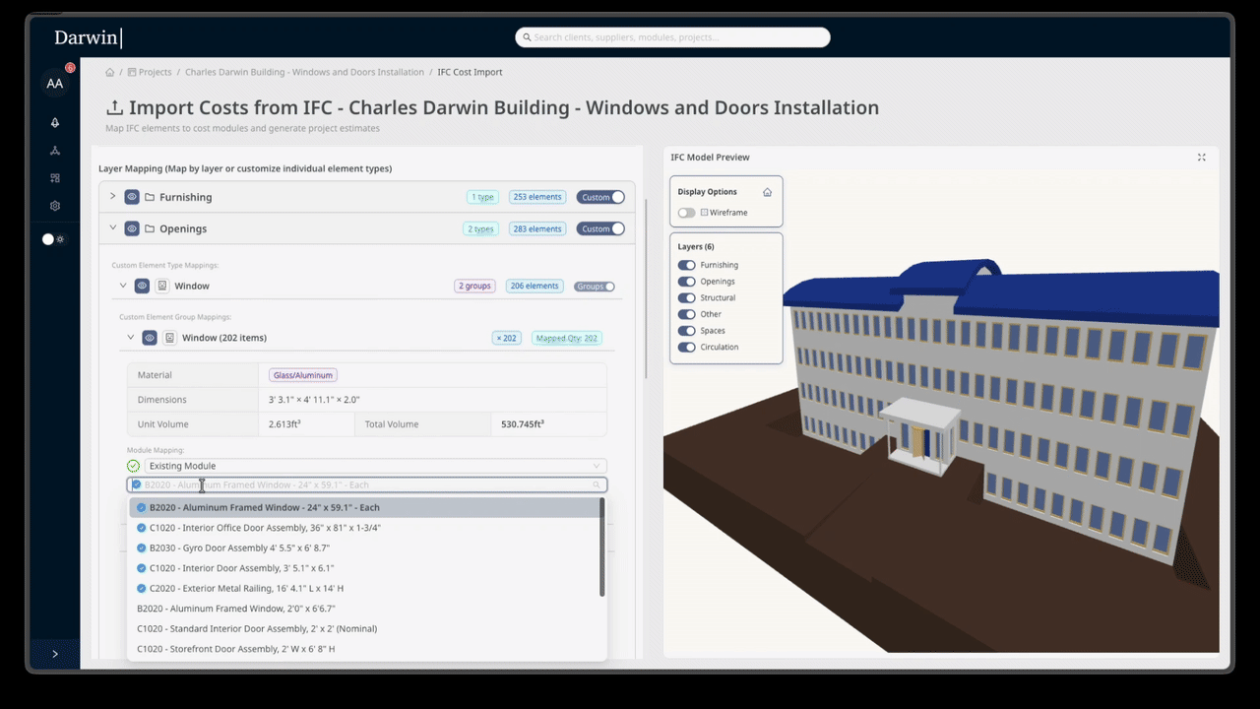Select the network/hierarchy icon in sidebar
1260x709 pixels.
pyautogui.click(x=55, y=150)
